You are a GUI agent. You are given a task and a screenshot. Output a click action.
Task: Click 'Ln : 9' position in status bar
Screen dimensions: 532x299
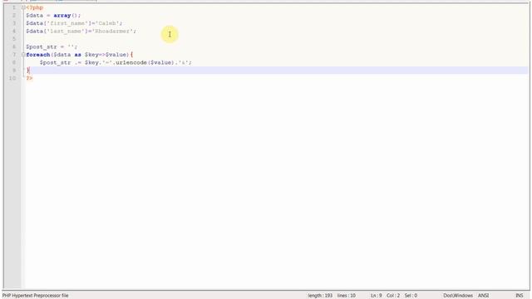(x=376, y=296)
